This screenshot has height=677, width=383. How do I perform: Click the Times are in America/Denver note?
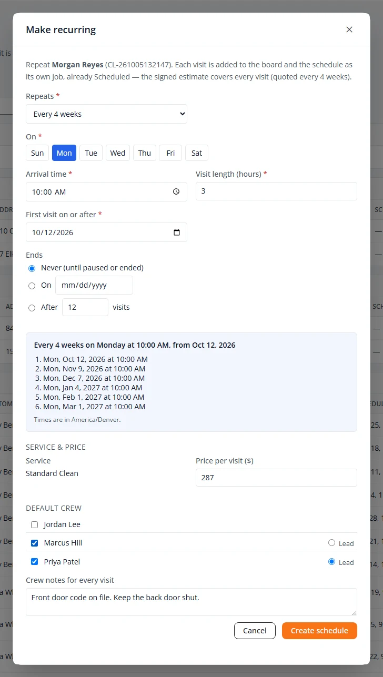click(x=77, y=420)
